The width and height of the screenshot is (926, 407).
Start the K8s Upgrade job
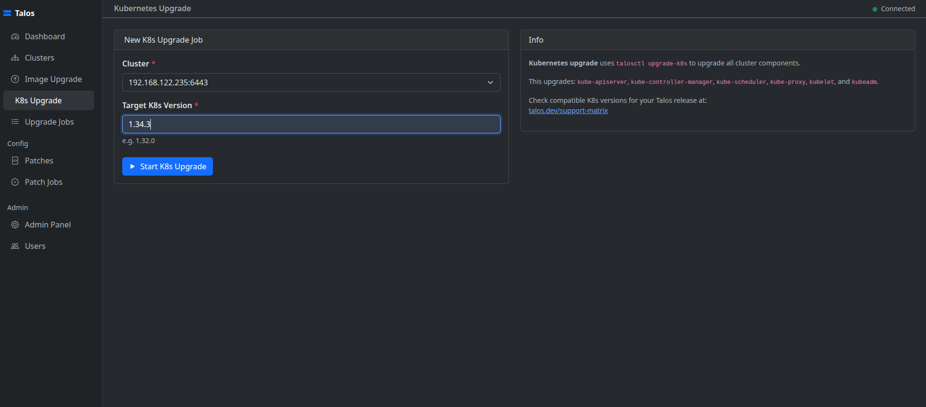coord(167,166)
